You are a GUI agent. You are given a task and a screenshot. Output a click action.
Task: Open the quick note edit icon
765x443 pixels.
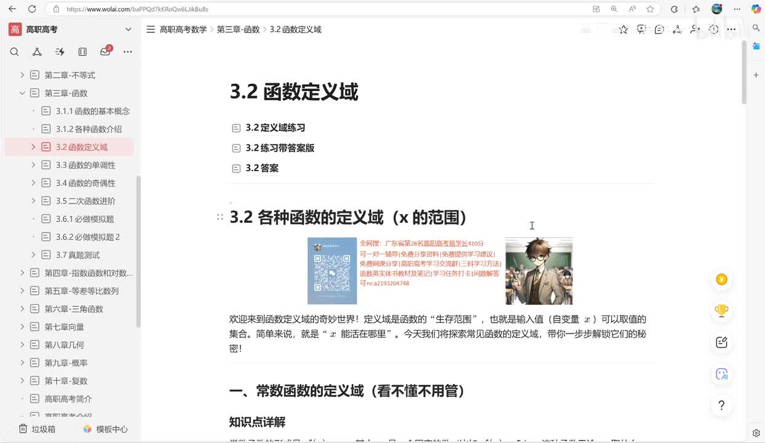[722, 342]
